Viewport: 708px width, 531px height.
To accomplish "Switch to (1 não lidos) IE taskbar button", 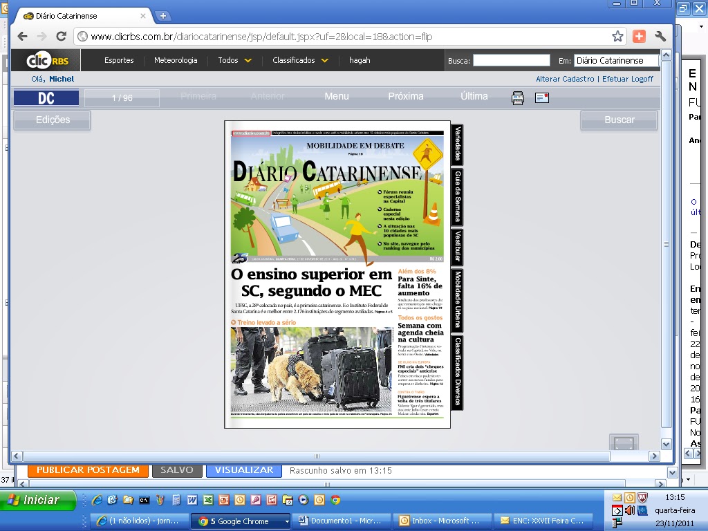I will click(139, 521).
